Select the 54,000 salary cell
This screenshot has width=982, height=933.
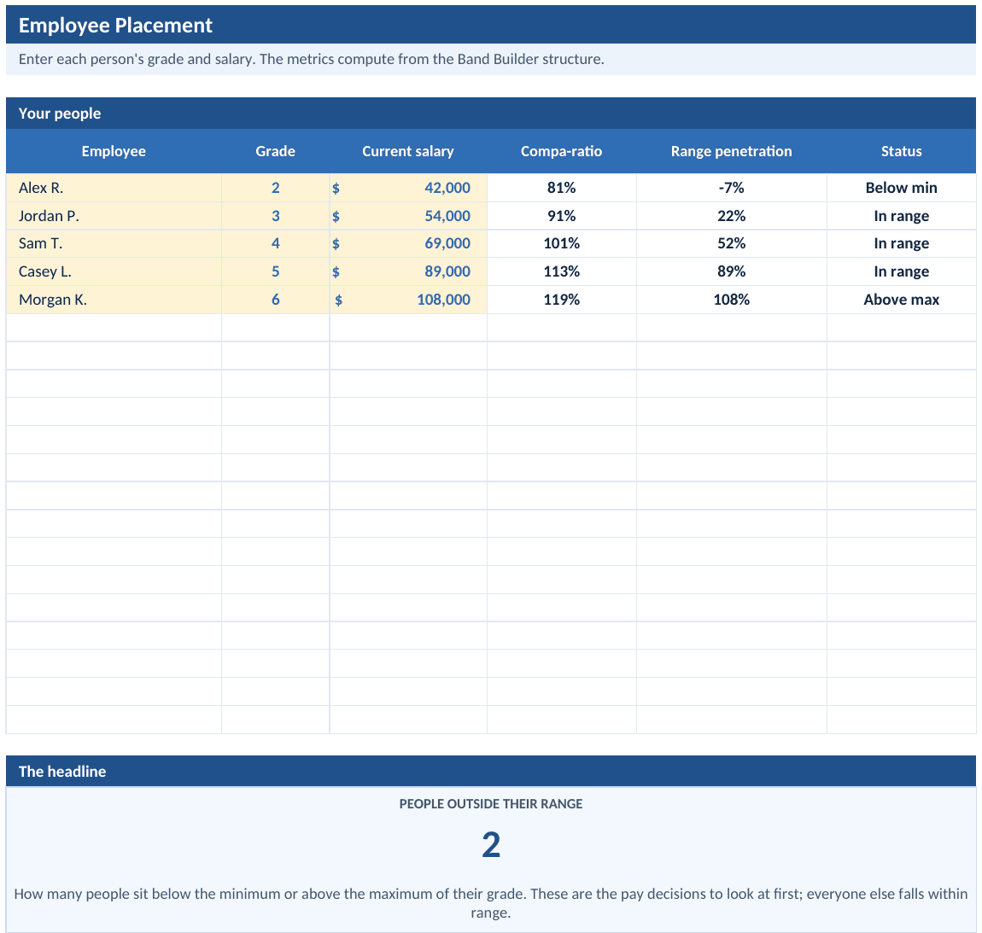pos(408,216)
